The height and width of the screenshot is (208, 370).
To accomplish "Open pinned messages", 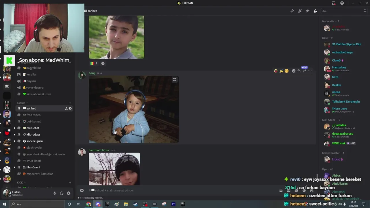I will tap(308, 11).
